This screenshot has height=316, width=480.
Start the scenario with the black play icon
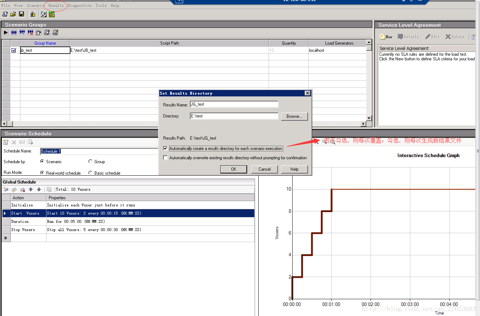6,32
